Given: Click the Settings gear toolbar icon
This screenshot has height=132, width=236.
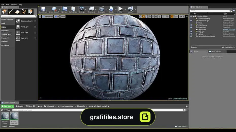Looking at the screenshot, I should (82, 10).
